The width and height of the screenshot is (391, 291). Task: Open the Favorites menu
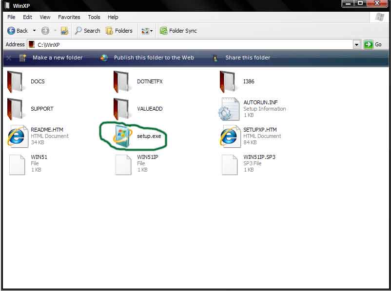(69, 17)
